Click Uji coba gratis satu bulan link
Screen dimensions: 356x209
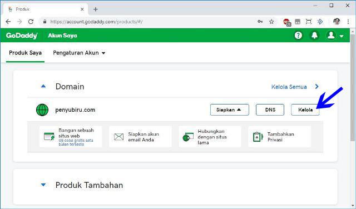[76, 142]
